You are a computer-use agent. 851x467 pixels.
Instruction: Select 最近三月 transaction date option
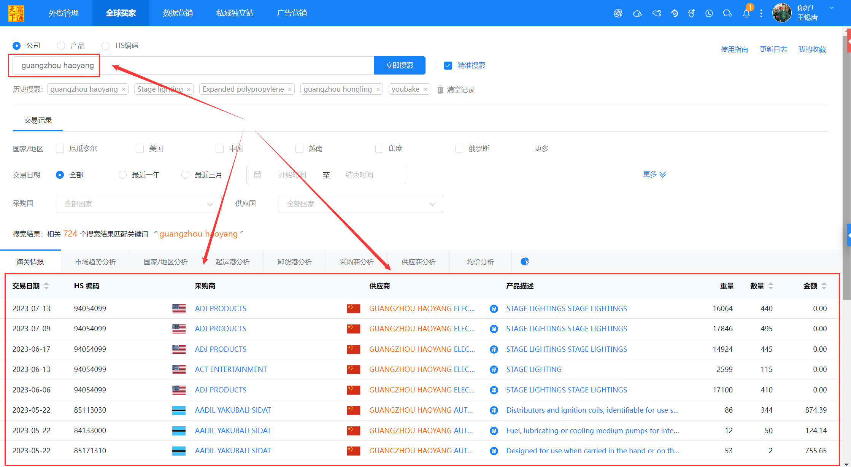[185, 175]
